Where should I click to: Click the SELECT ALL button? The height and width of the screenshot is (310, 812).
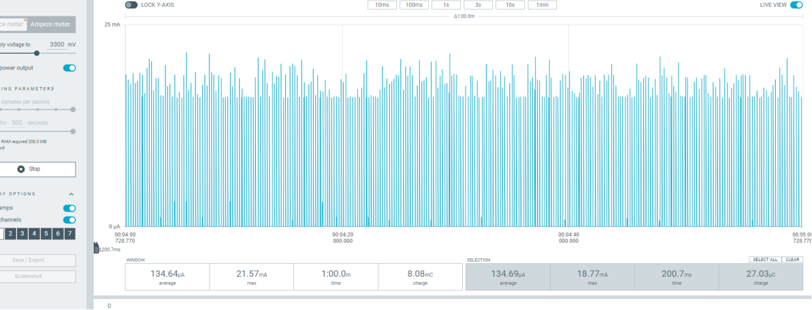765,259
